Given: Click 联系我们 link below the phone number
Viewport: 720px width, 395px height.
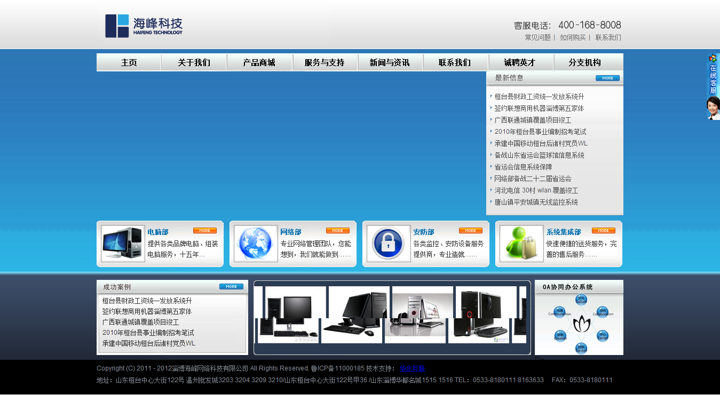Looking at the screenshot, I should pos(608,38).
